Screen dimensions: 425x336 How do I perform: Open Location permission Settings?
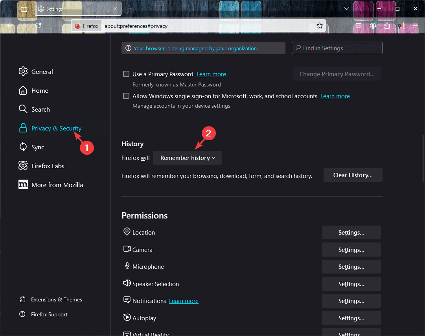tap(351, 233)
